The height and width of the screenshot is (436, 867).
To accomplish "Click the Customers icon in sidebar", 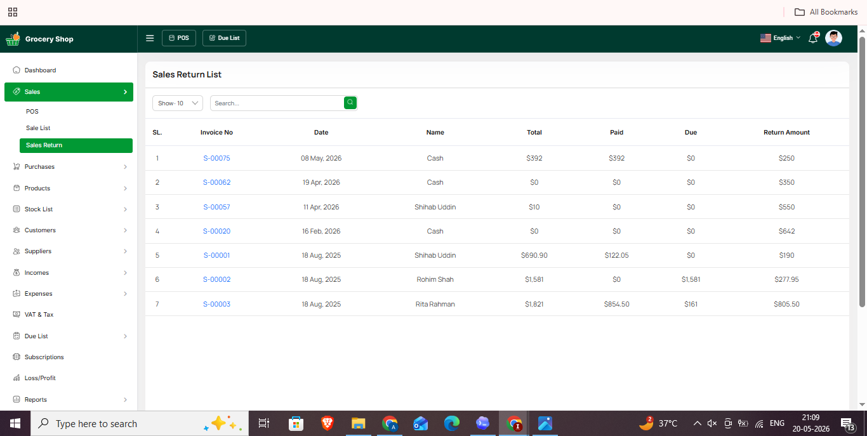I will (17, 230).
